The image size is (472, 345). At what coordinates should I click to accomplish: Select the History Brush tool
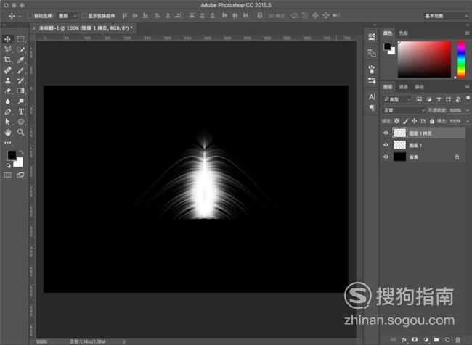click(21, 80)
